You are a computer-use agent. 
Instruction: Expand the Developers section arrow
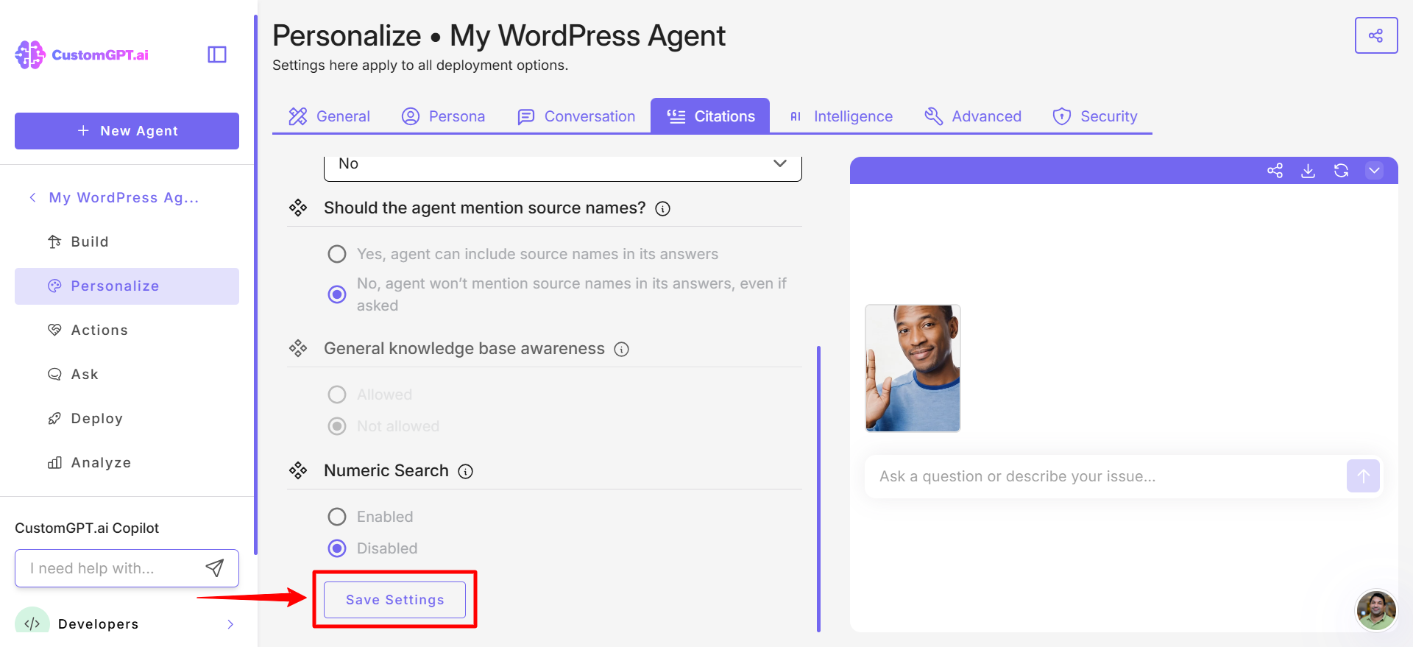coord(230,624)
